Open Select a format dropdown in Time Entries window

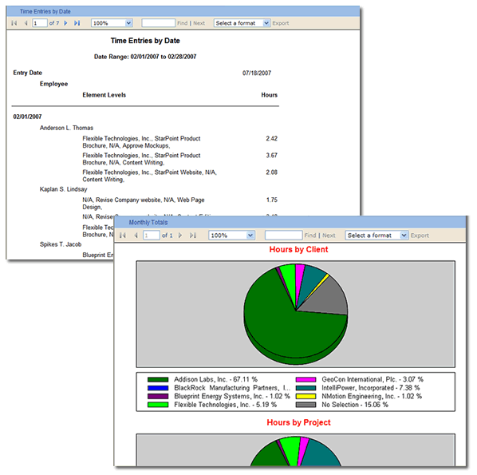click(x=242, y=23)
